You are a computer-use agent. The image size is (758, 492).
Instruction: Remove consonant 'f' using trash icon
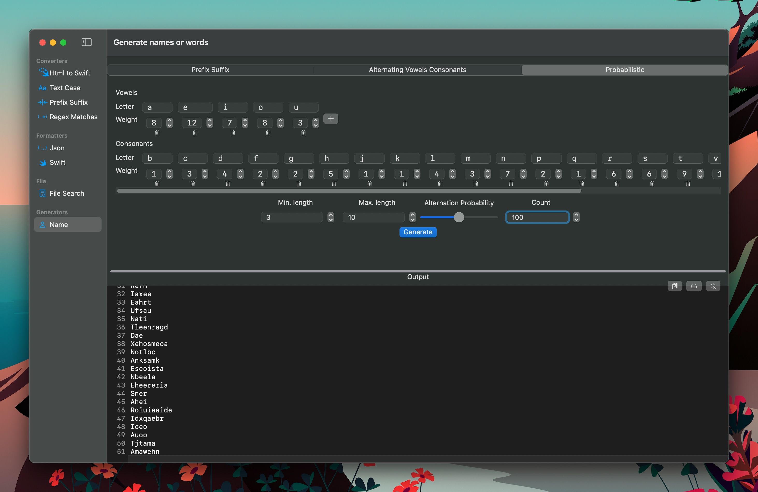263,184
